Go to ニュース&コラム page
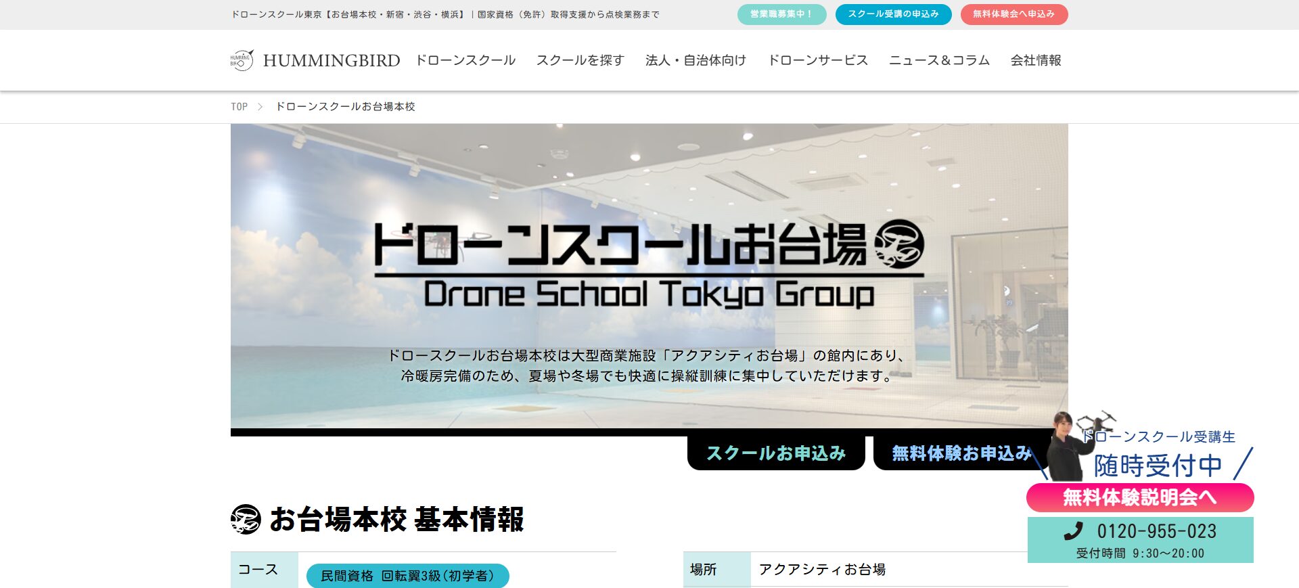 (x=939, y=60)
